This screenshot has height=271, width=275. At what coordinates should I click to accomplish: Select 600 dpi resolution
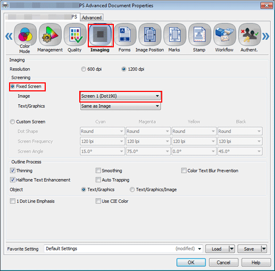click(x=84, y=69)
